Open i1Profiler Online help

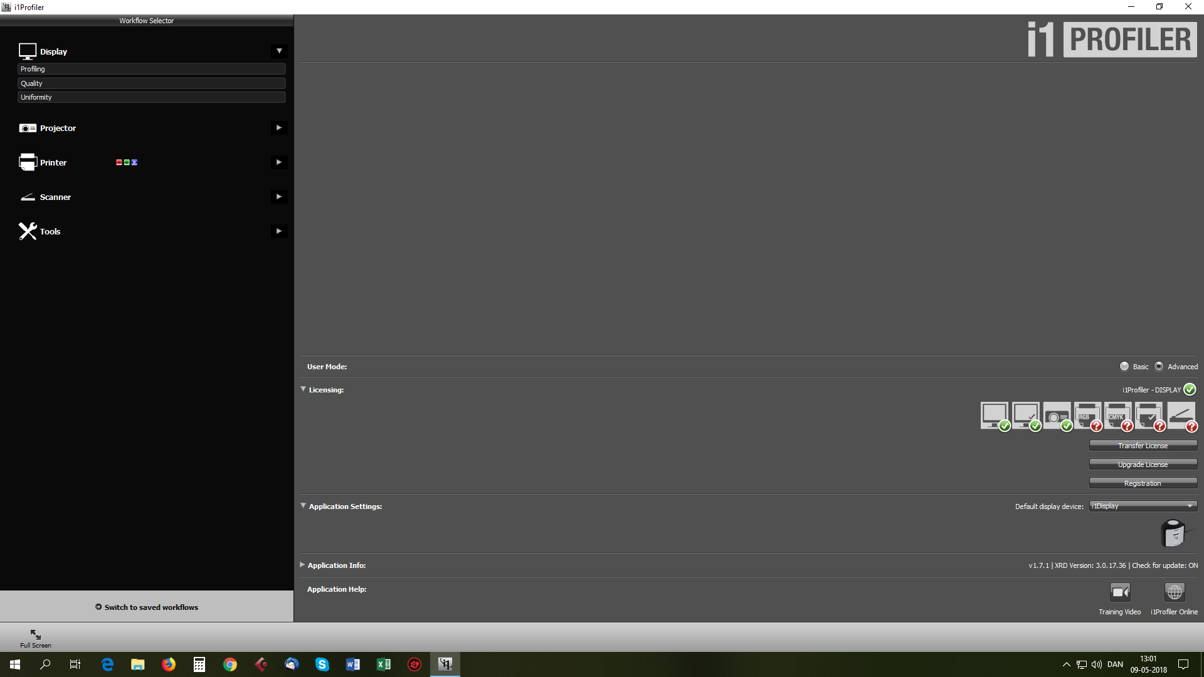1174,592
